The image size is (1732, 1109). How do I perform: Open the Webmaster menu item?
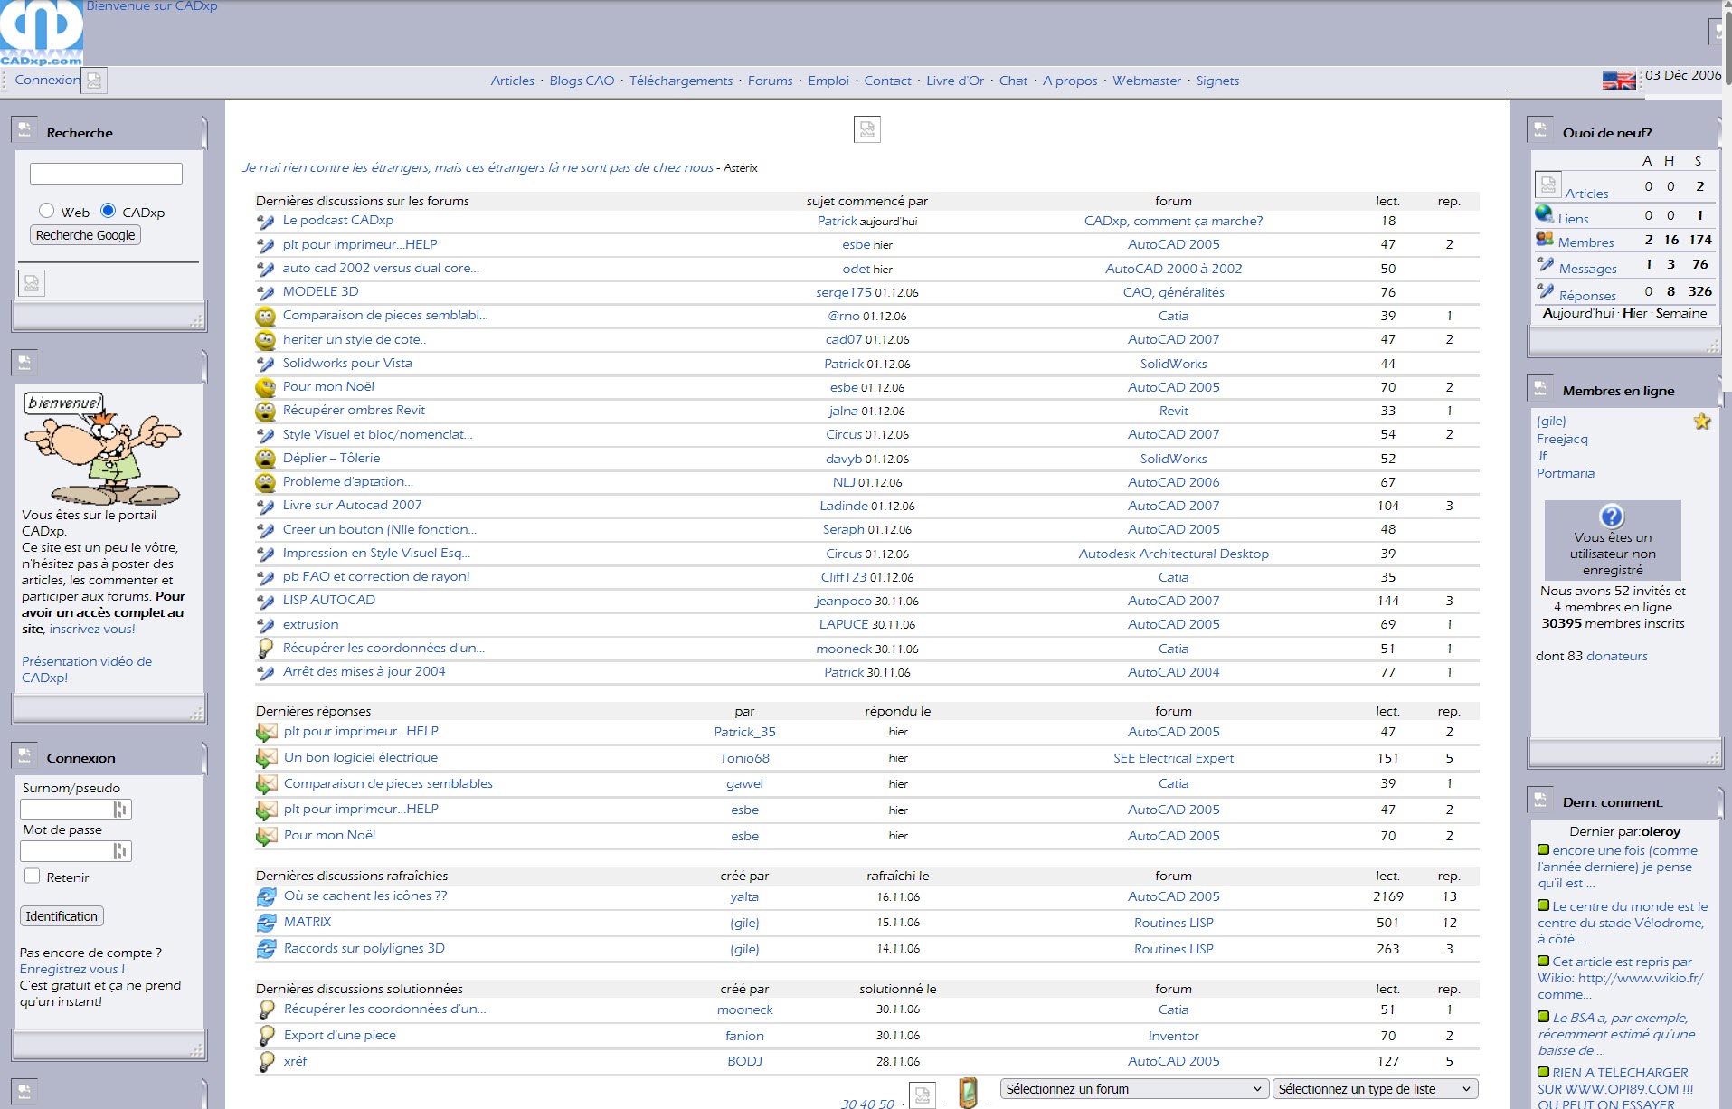[1146, 81]
